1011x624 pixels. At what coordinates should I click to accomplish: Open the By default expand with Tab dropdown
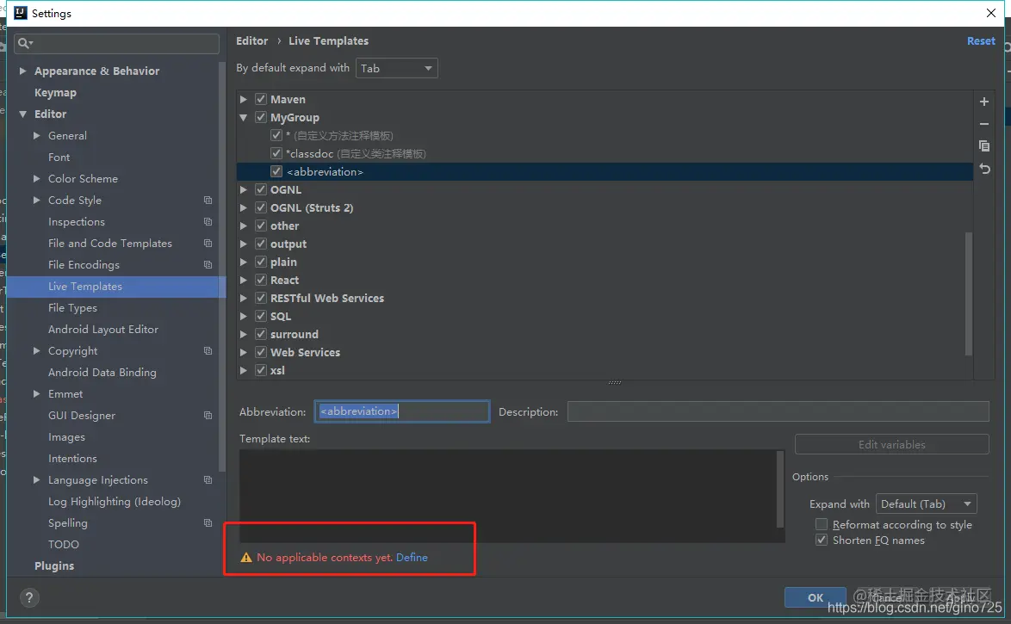pos(396,68)
